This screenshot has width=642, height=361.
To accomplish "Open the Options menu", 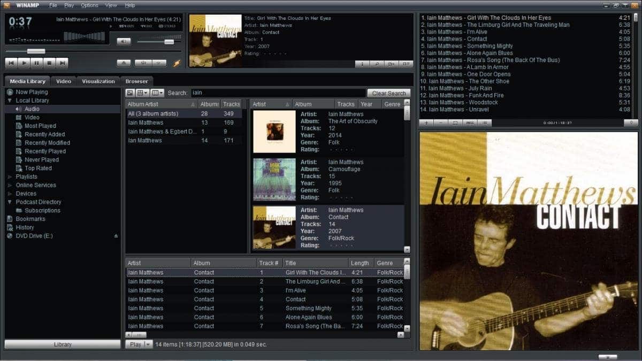I will [x=89, y=5].
